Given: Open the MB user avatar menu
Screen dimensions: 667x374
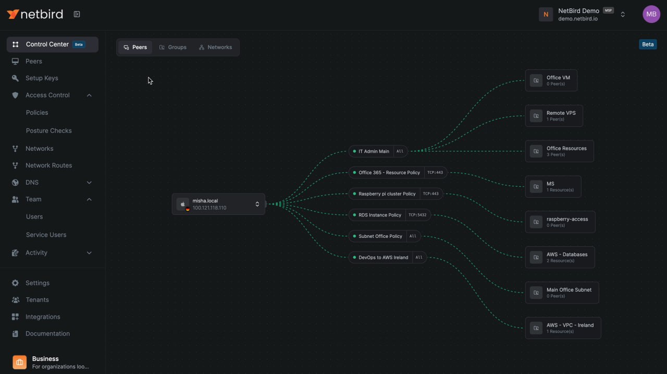Looking at the screenshot, I should tap(651, 15).
